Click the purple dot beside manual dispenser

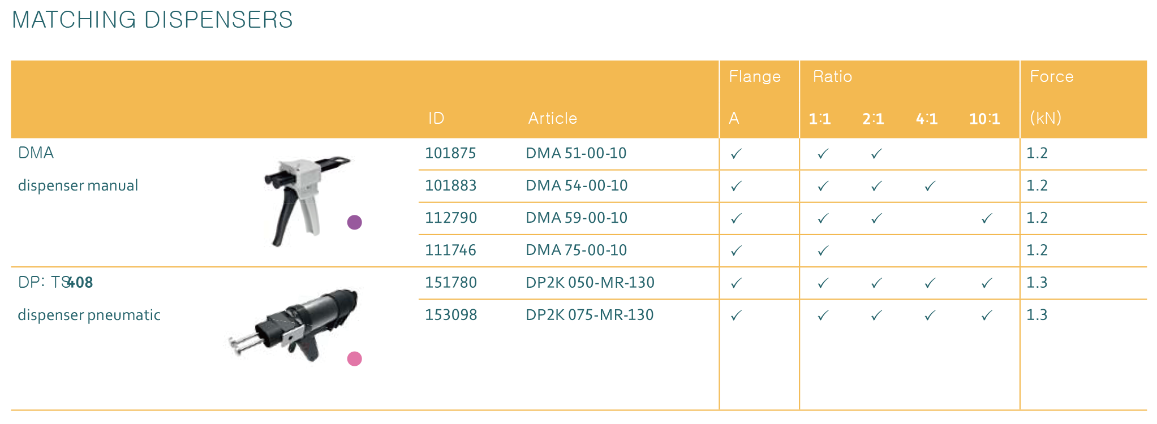point(355,222)
